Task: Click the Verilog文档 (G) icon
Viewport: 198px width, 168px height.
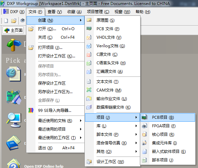Action: [x=89, y=46]
